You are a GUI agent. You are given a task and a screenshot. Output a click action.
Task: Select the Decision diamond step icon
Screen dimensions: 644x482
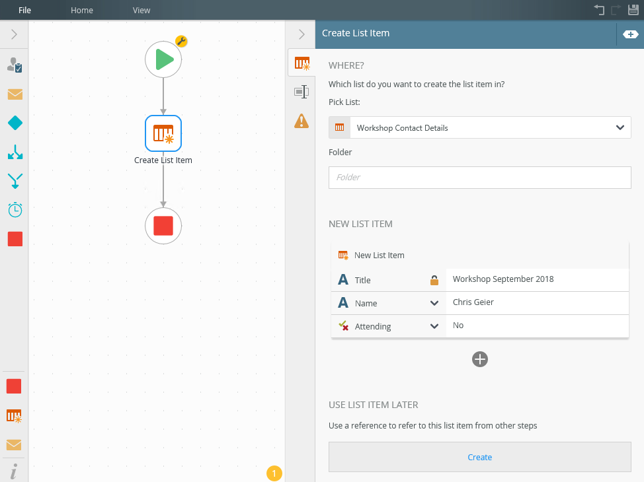pyautogui.click(x=15, y=123)
